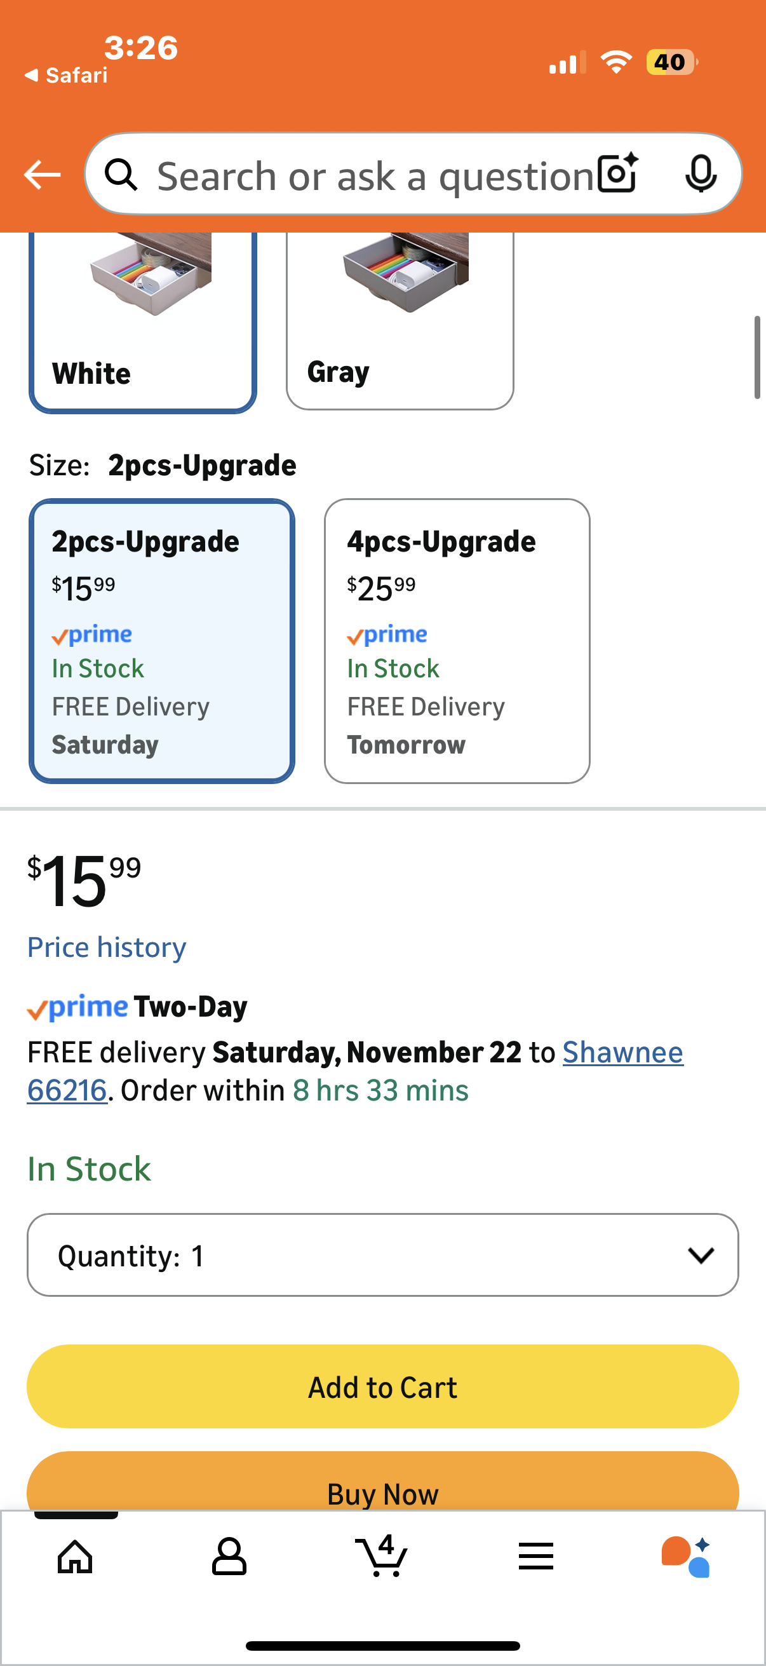The image size is (766, 1666).
Task: Tap the back arrow icon
Action: 42,175
